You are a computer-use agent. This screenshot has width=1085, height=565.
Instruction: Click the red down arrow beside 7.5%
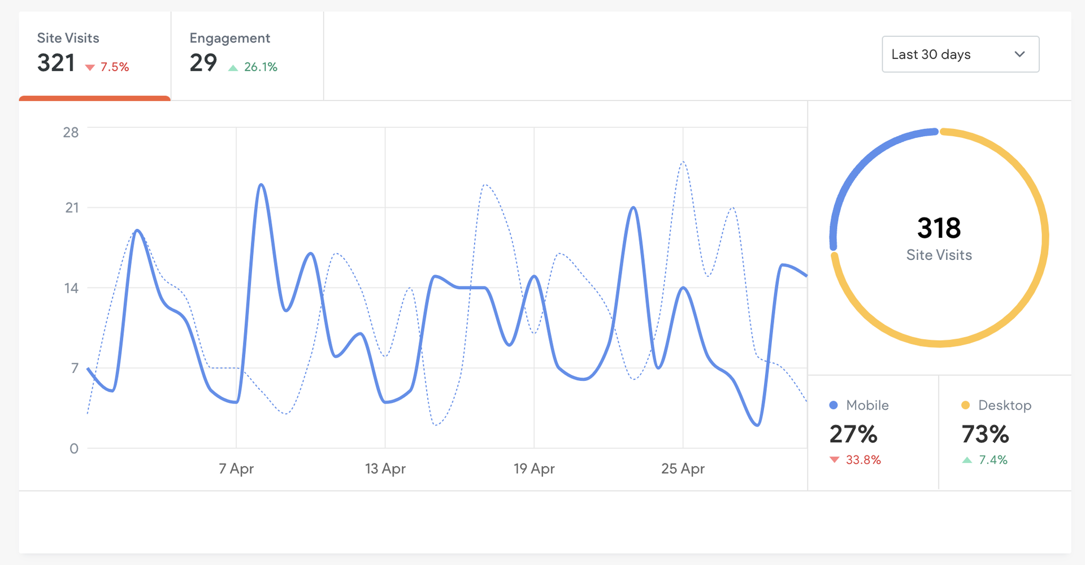click(90, 68)
